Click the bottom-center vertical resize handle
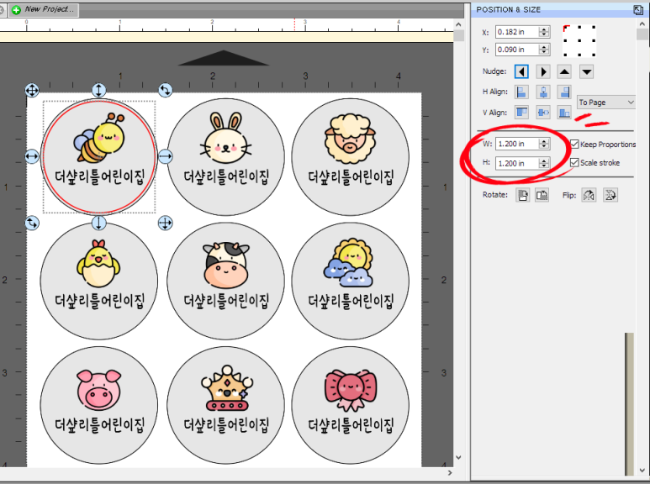This screenshot has height=484, width=650. pos(98,223)
